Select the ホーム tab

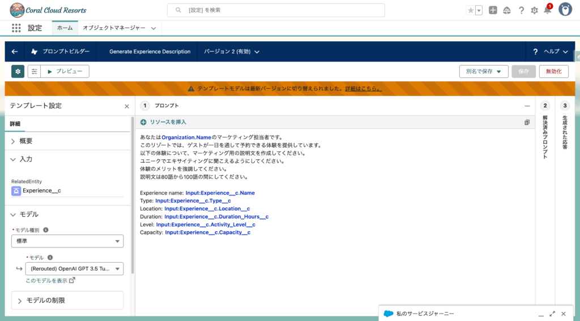[x=65, y=28]
